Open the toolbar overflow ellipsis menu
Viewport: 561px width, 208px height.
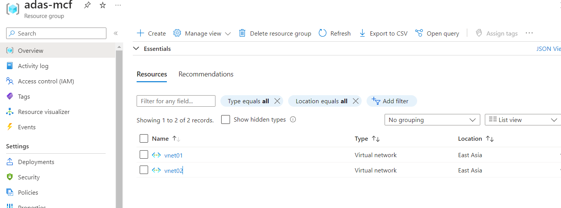coord(529,33)
